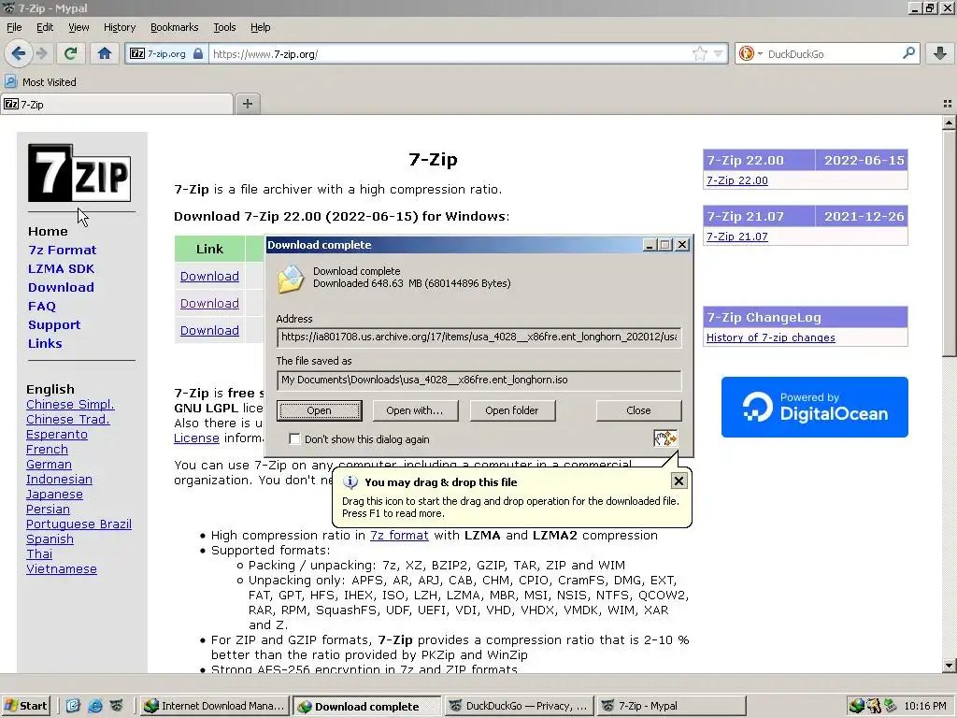
Task: Open History of 7-zip changes link
Action: pyautogui.click(x=771, y=337)
